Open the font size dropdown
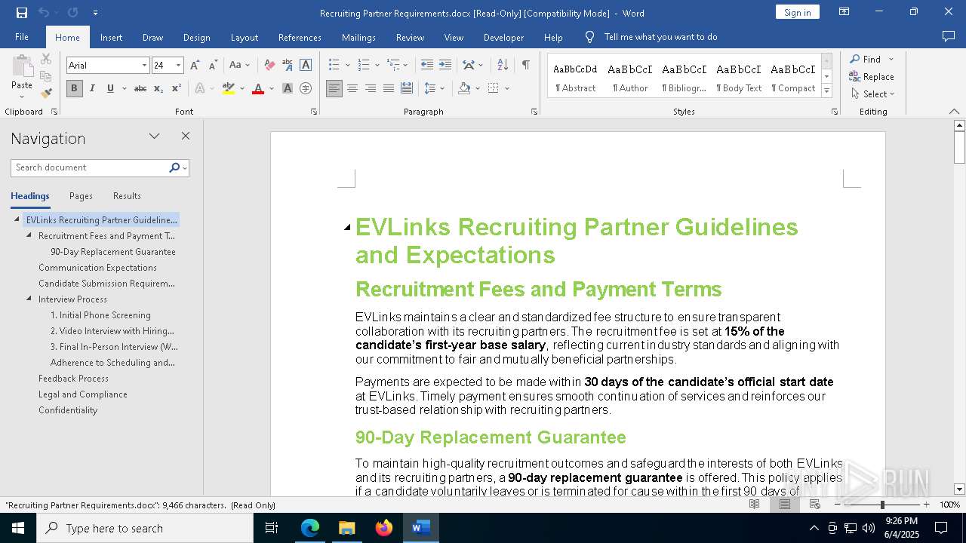Image resolution: width=966 pixels, height=543 pixels. tap(179, 66)
